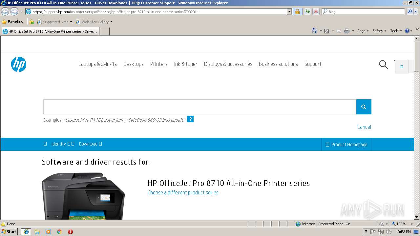Screen dimensions: 420x236
Task: Click the Cancel link
Action: 364,127
